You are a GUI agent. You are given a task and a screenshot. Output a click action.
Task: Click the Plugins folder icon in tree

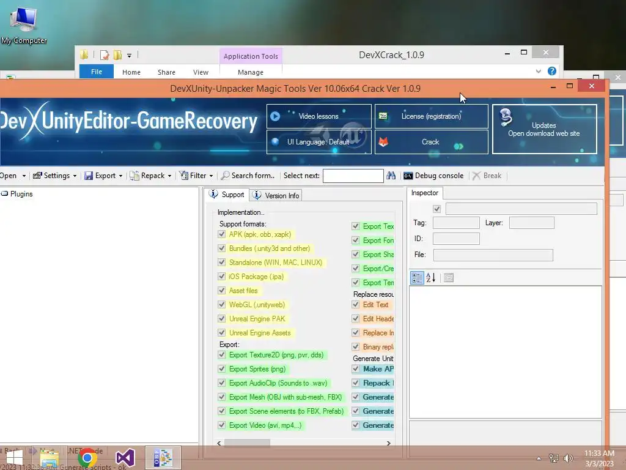click(4, 194)
